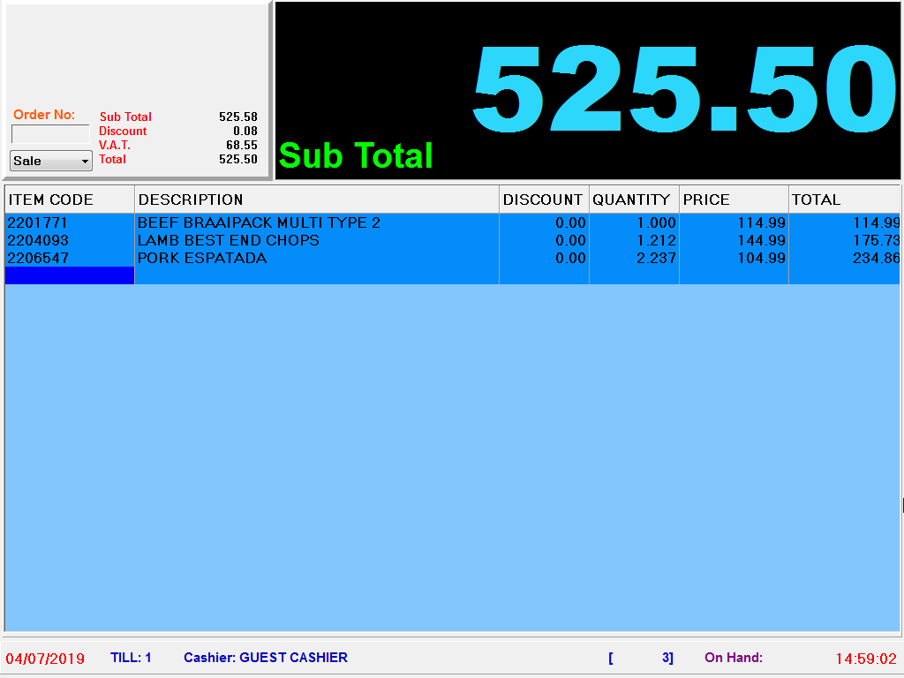Click the QUANTITY column header

[633, 200]
